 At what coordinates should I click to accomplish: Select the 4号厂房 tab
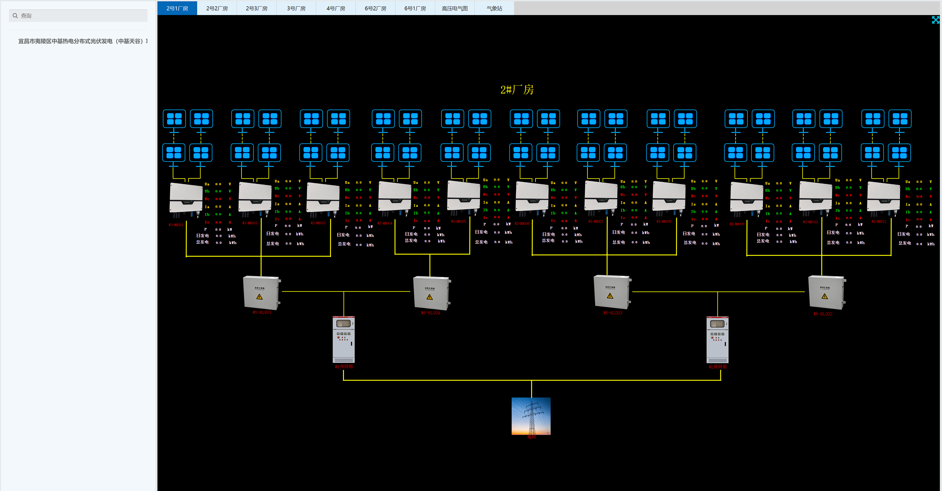(x=336, y=8)
